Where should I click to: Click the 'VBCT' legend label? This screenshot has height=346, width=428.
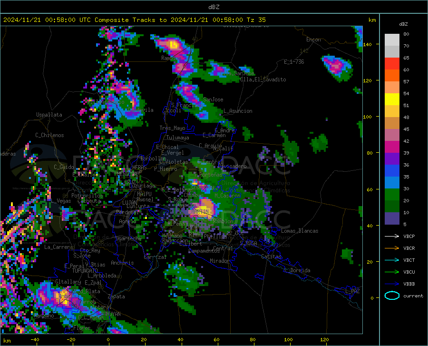pyautogui.click(x=409, y=260)
